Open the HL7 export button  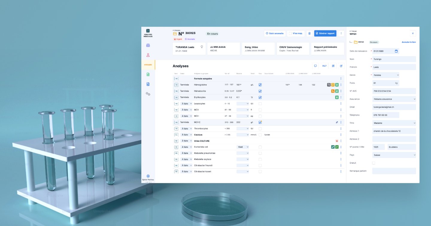pyautogui.click(x=324, y=66)
